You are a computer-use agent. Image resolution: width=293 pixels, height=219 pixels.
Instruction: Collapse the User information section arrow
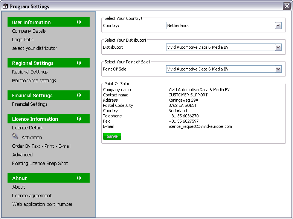[79, 22]
